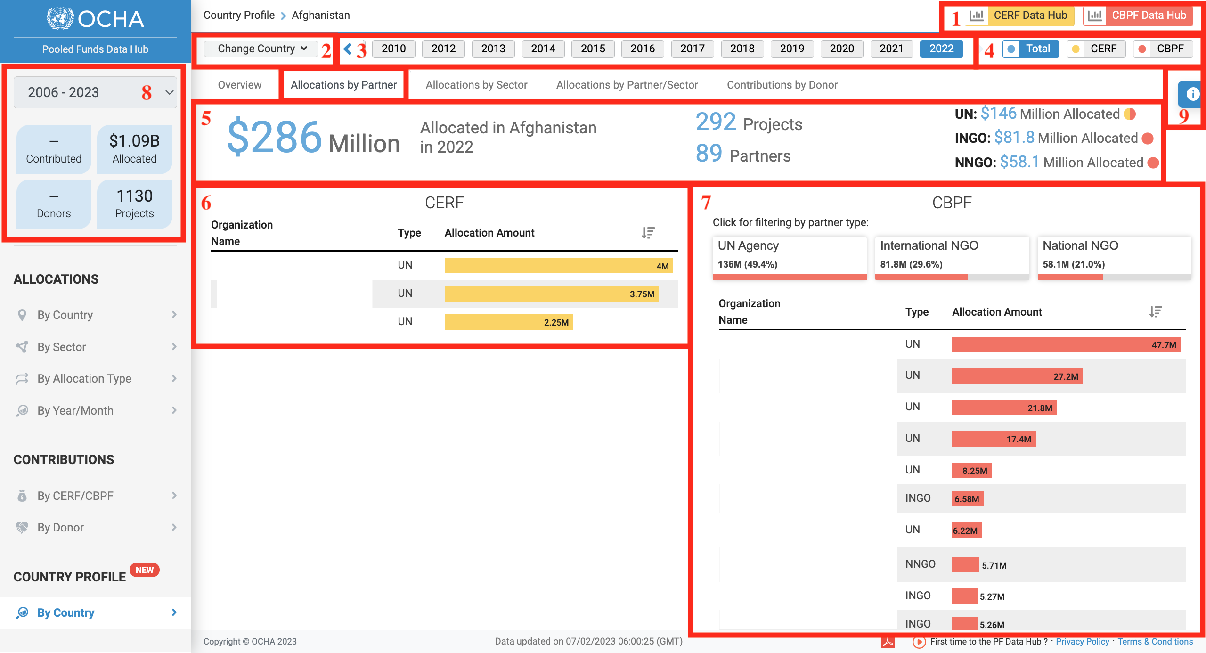Click the By Allocation Type arrows icon
1206x653 pixels.
22,378
